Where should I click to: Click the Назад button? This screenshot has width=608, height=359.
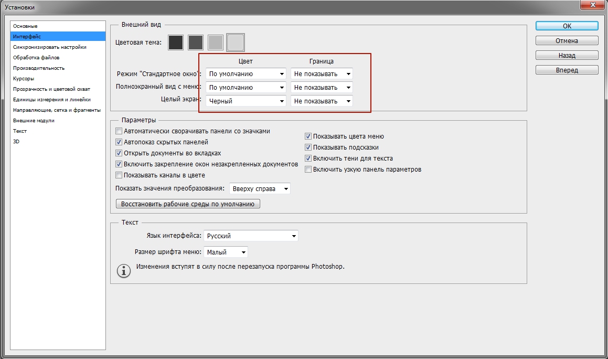(567, 56)
